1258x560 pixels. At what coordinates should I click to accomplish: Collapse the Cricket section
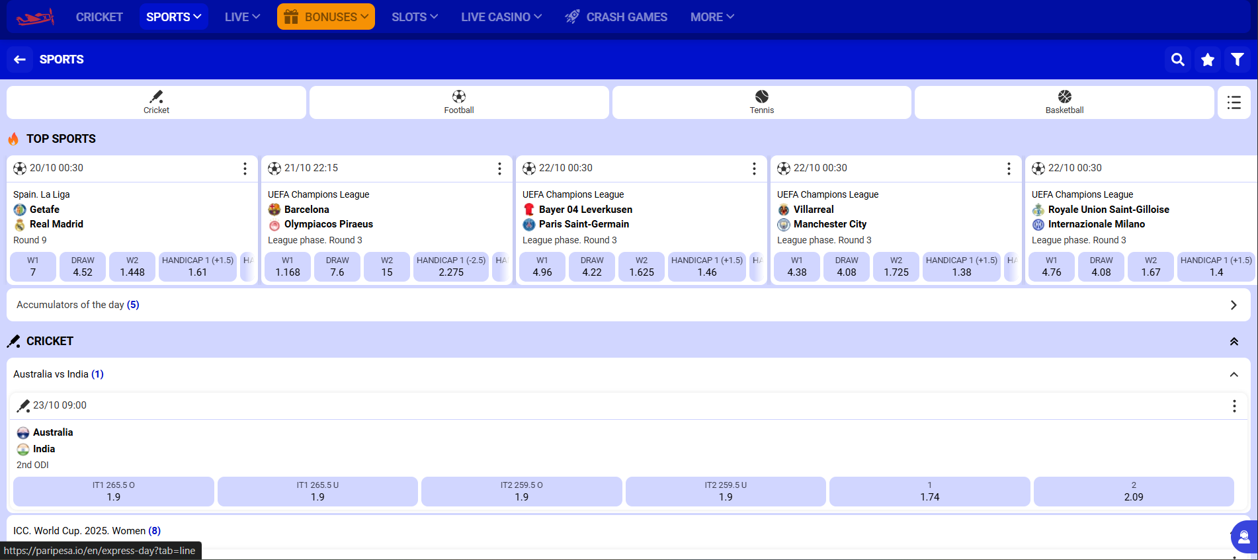[1234, 341]
